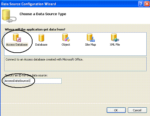
Task: Select the Access Database cylinder icon
Action: coord(17,38)
